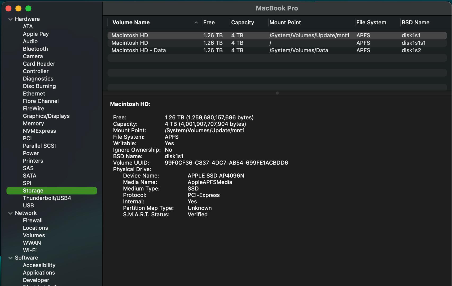Select WWAN network entry
Screen dimensions: 452x286
pos(32,243)
